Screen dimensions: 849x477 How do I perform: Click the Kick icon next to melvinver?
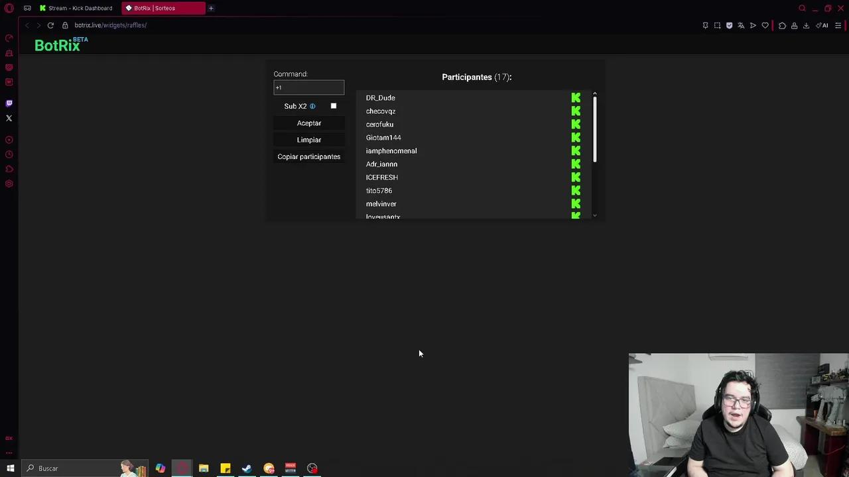[x=576, y=203]
